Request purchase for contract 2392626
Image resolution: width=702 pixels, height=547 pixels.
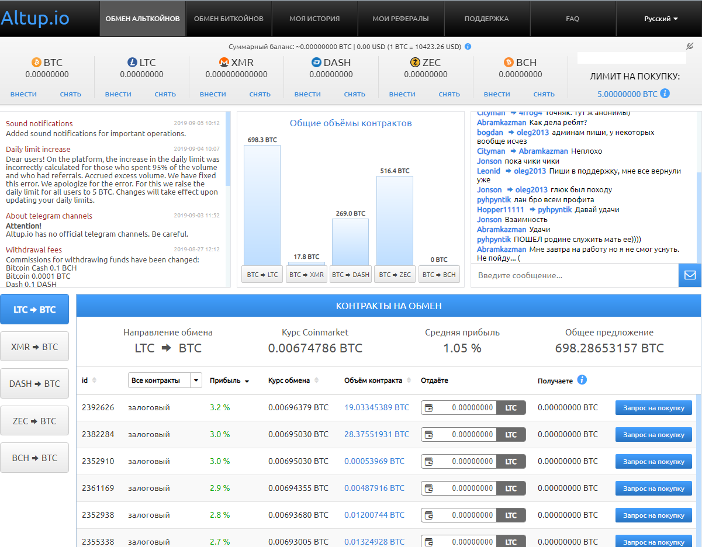pos(653,407)
